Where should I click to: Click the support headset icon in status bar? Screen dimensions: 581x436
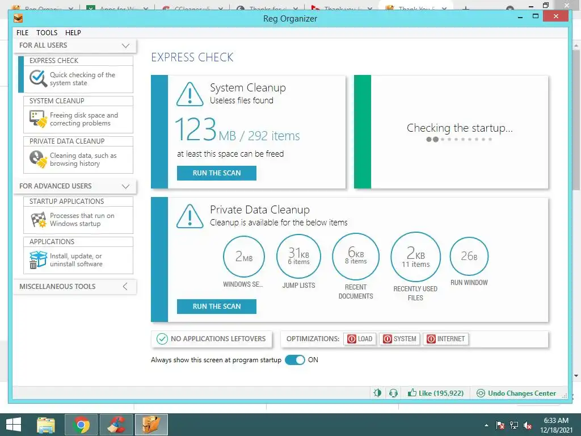[x=394, y=393]
